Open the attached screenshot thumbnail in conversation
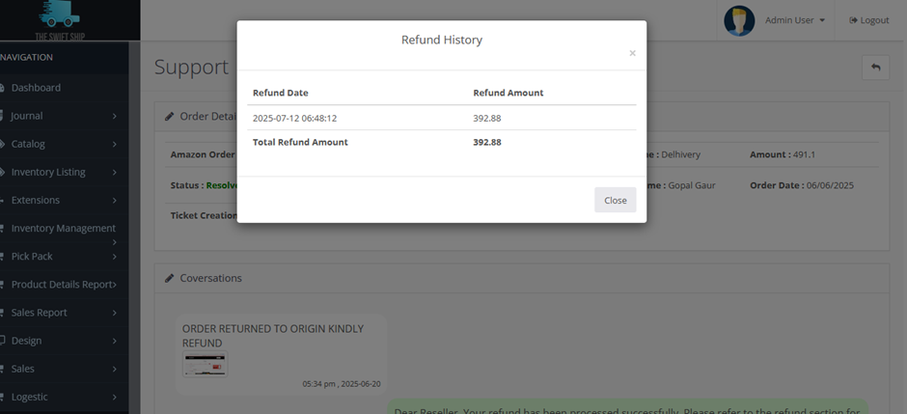 click(206, 364)
